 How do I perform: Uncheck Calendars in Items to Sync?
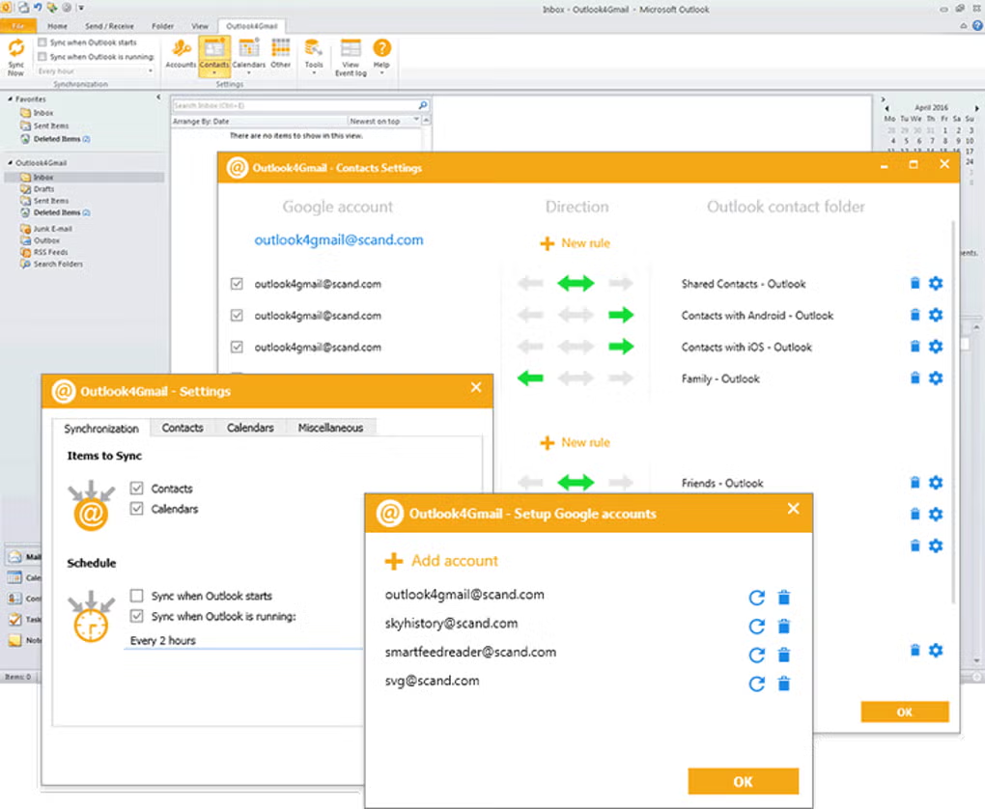point(137,508)
